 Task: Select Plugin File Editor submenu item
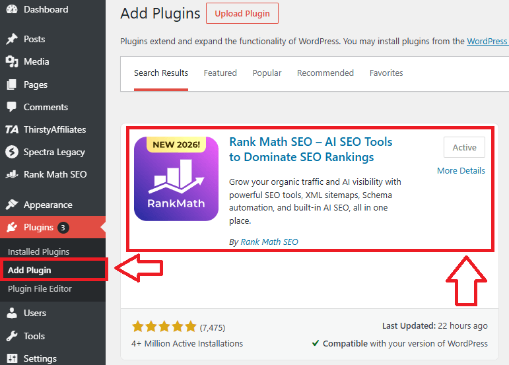[x=40, y=288]
